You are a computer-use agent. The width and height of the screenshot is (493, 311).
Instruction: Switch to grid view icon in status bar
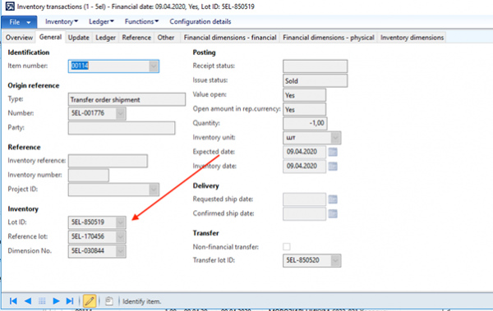42,301
